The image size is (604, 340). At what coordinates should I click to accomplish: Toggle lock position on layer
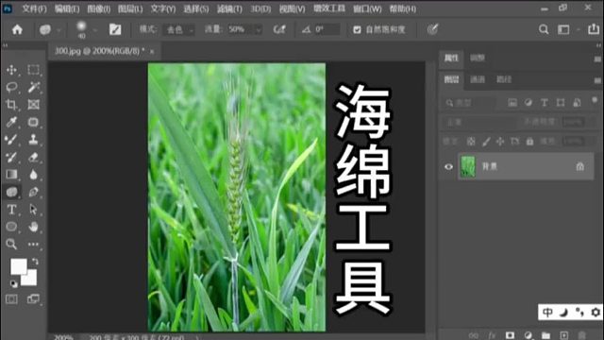500,142
